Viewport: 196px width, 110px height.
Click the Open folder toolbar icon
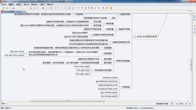(x=7, y=8)
